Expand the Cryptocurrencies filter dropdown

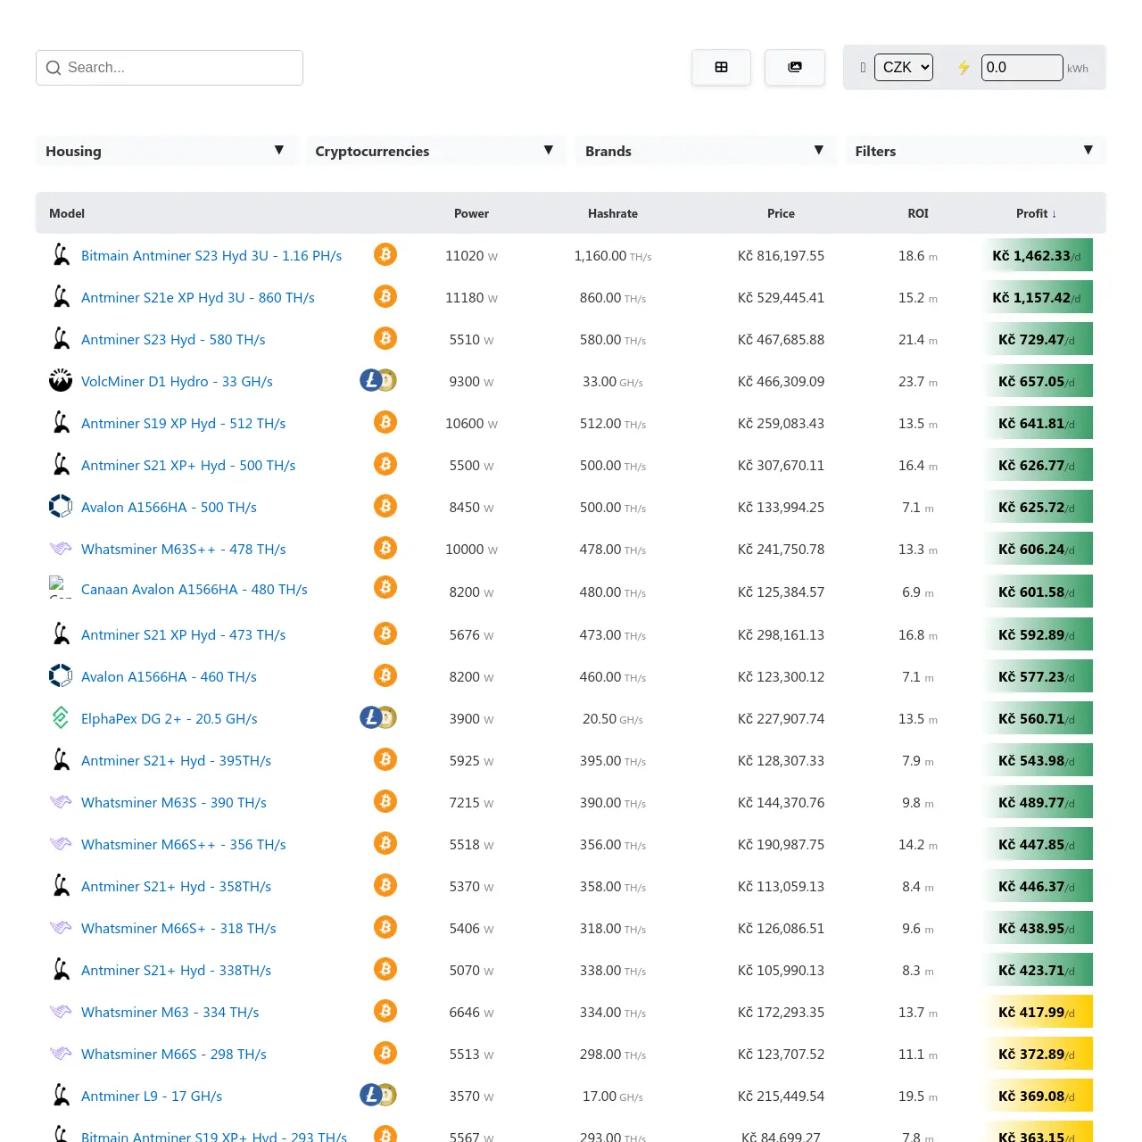coord(435,151)
